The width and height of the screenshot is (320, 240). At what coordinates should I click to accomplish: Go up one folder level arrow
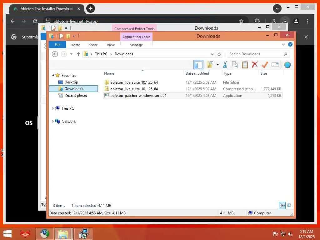coord(78,54)
